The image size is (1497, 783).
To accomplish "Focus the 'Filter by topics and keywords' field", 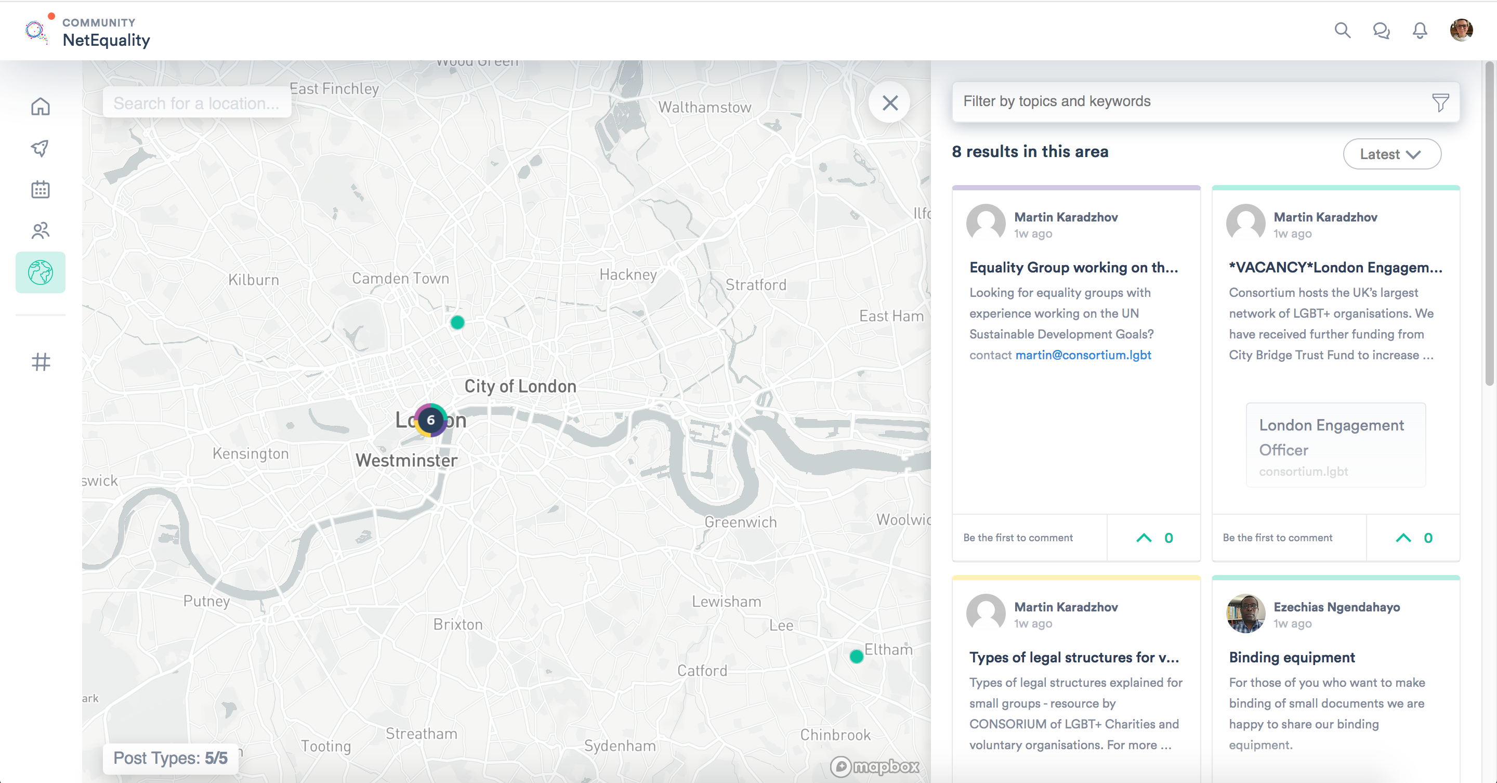I will [x=1205, y=102].
